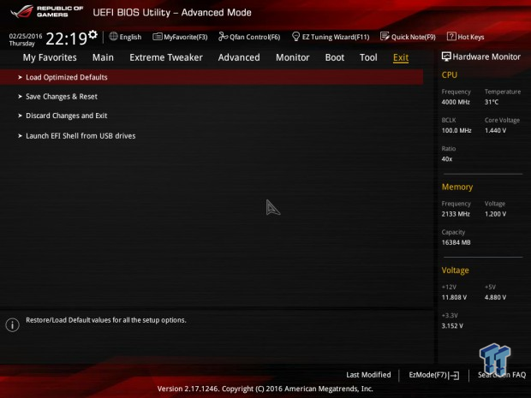
Task: Switch to Monitor tab
Action: pyautogui.click(x=293, y=57)
